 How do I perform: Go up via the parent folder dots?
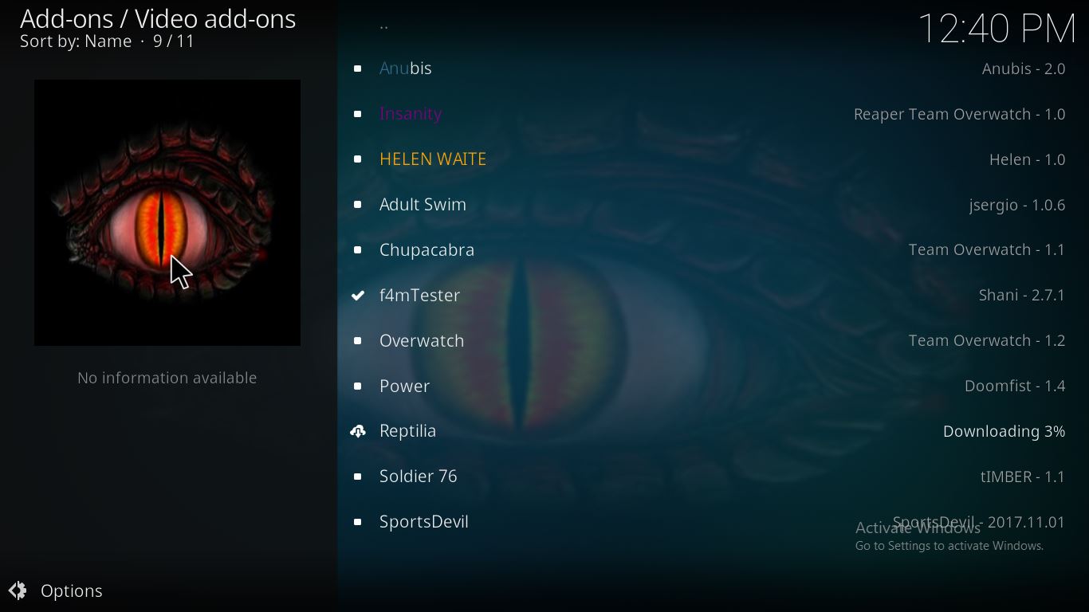coord(383,24)
